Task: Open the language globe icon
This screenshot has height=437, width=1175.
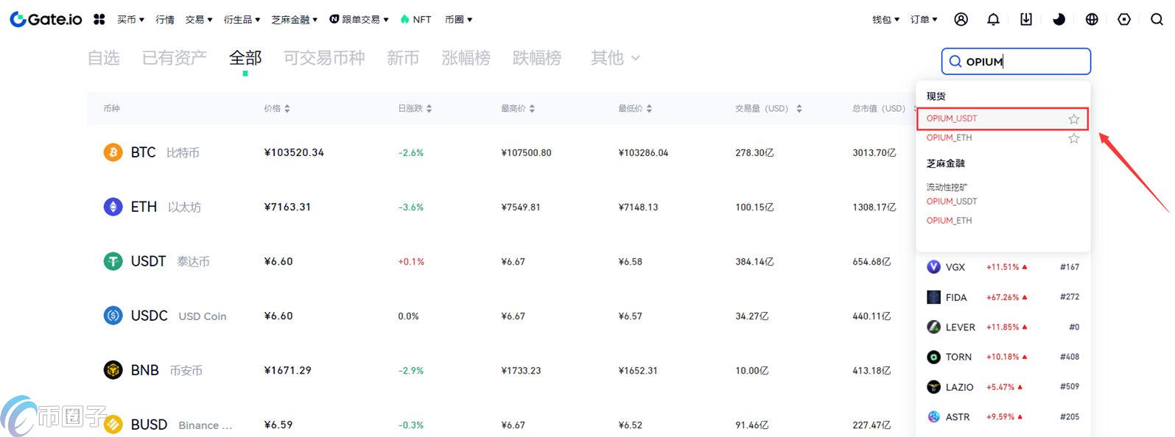Action: coord(1092,19)
